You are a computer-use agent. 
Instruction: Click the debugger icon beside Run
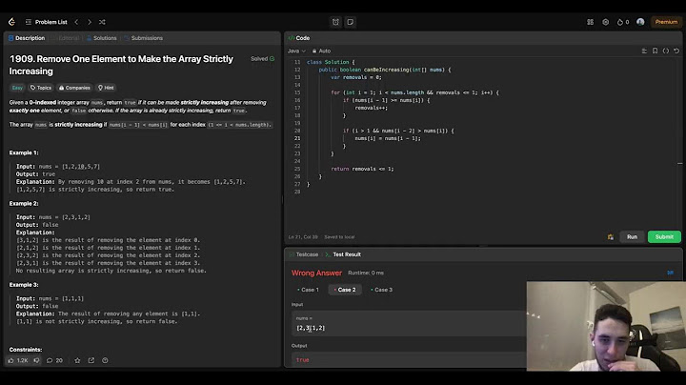tap(611, 236)
